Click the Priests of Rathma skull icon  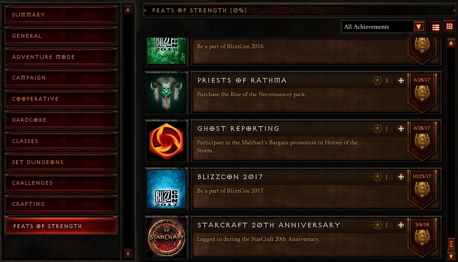click(x=166, y=93)
